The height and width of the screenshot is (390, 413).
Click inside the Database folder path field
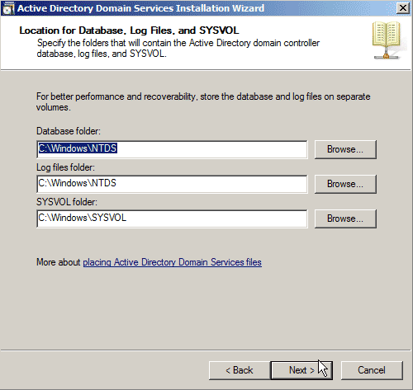[172, 149]
